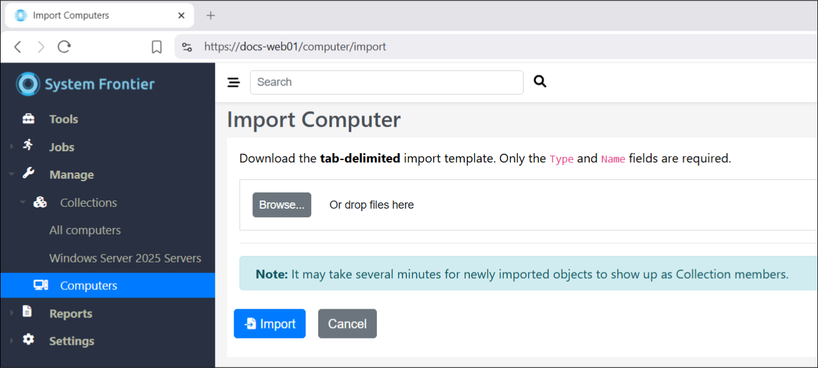The width and height of the screenshot is (818, 368).
Task: Open a new browser tab
Action: (211, 16)
